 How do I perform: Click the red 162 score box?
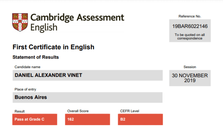pos(88,119)
